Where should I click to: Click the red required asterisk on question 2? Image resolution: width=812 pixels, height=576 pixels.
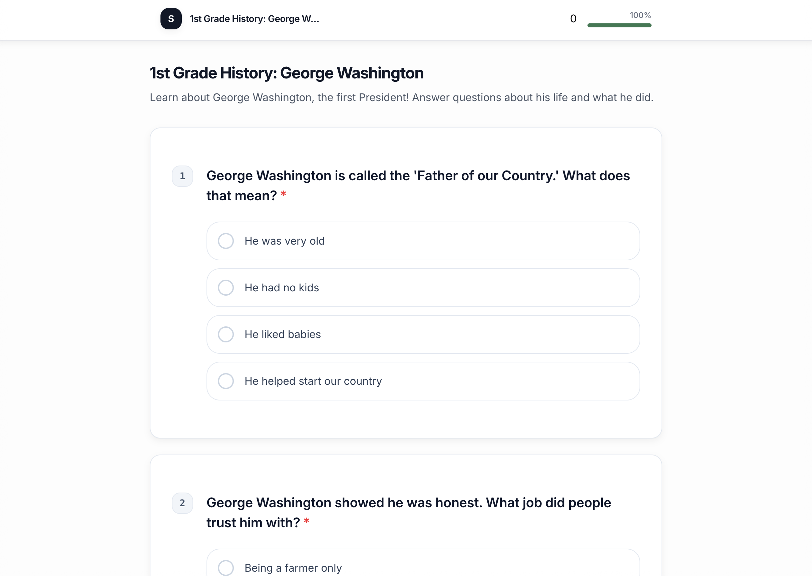307,522
